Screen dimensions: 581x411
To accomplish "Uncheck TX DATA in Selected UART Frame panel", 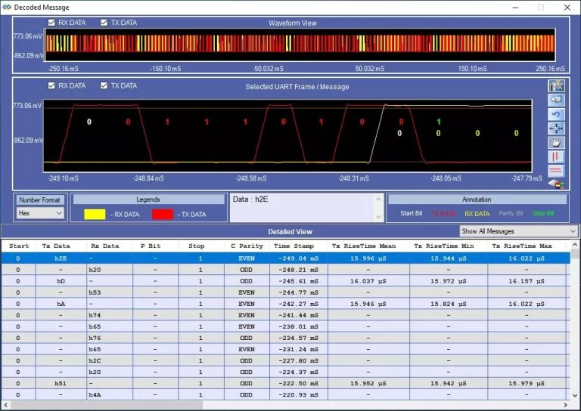I will point(104,86).
